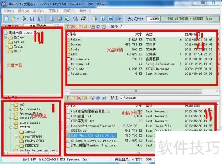Click the red X delete icon in image toolbar
Screen dimensions: 222x164
[x=73, y=26]
